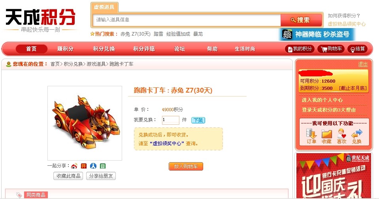Select the 虚拟道具 search tab

coord(104,7)
